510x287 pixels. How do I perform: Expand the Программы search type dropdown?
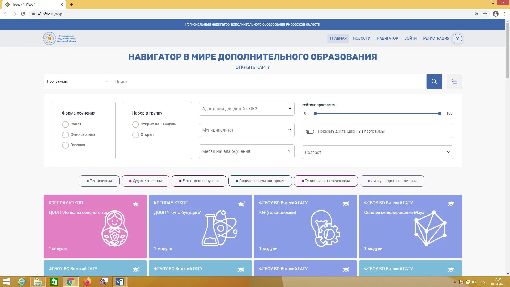click(78, 82)
